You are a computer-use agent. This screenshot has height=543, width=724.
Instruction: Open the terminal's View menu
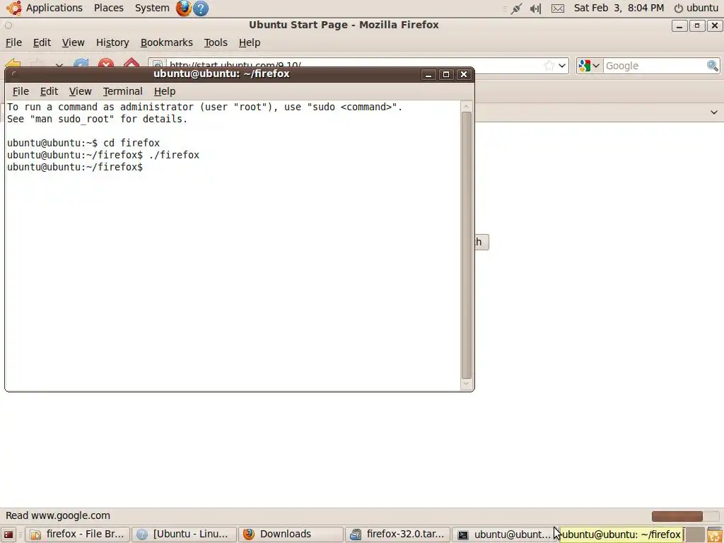(x=81, y=91)
